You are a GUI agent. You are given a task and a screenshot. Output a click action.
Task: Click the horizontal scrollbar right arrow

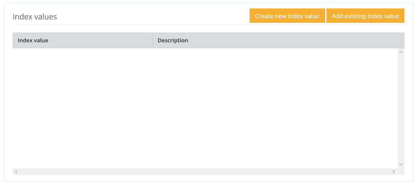[394, 172]
